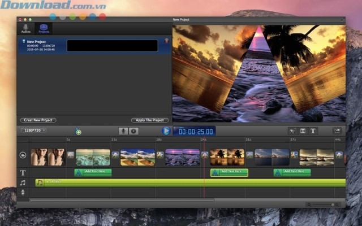Viewport: 362px width, 226px height.
Task: Select the video track camera icon
Action: click(23, 155)
